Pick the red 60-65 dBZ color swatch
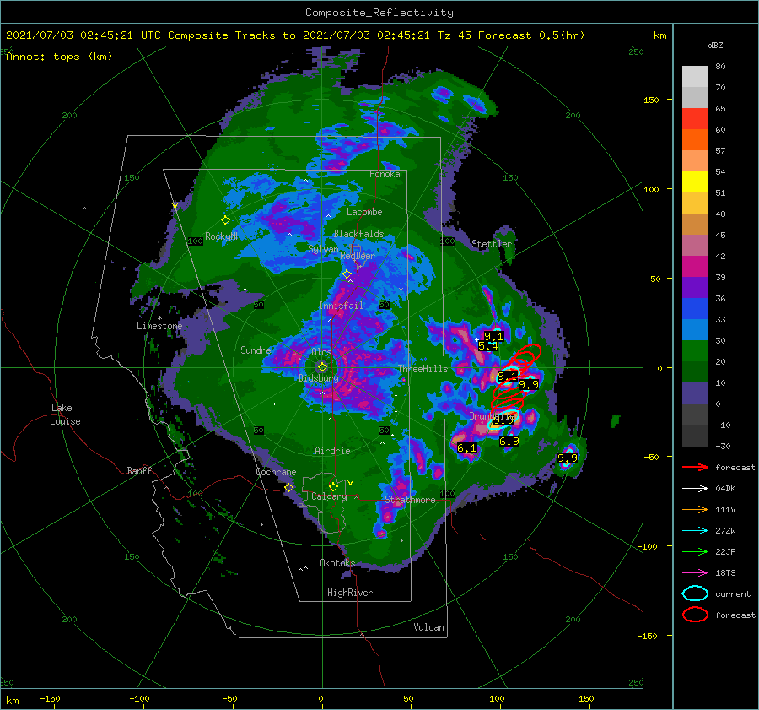The image size is (759, 710). point(695,119)
